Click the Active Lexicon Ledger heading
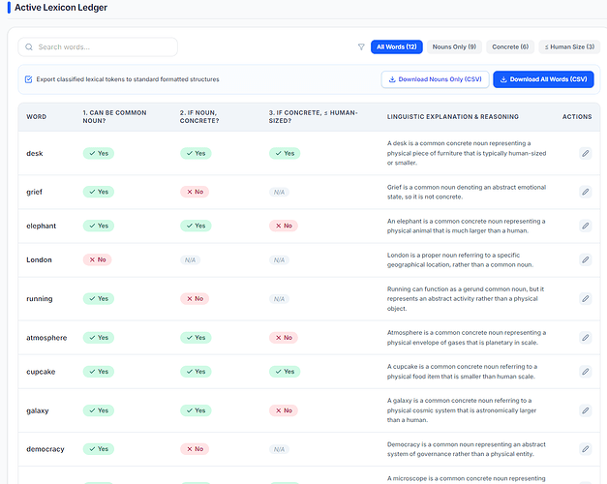 pyautogui.click(x=61, y=8)
